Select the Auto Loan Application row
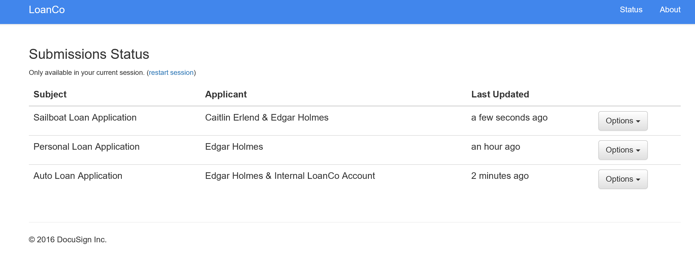Image resolution: width=695 pixels, height=266 pixels. 77,176
